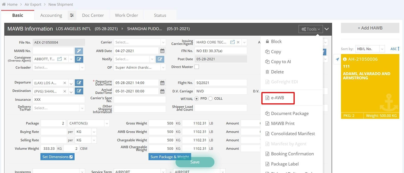The height and width of the screenshot is (173, 404).
Task: Click the settings sliders icon beside Accounting tab
Action: click(x=72, y=15)
